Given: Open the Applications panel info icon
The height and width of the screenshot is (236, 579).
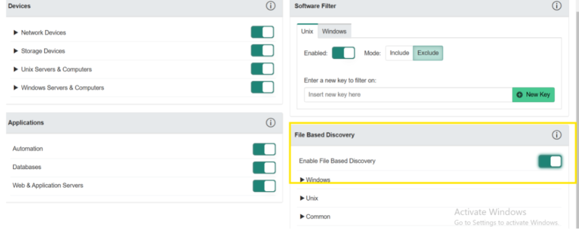Looking at the screenshot, I should 271,123.
